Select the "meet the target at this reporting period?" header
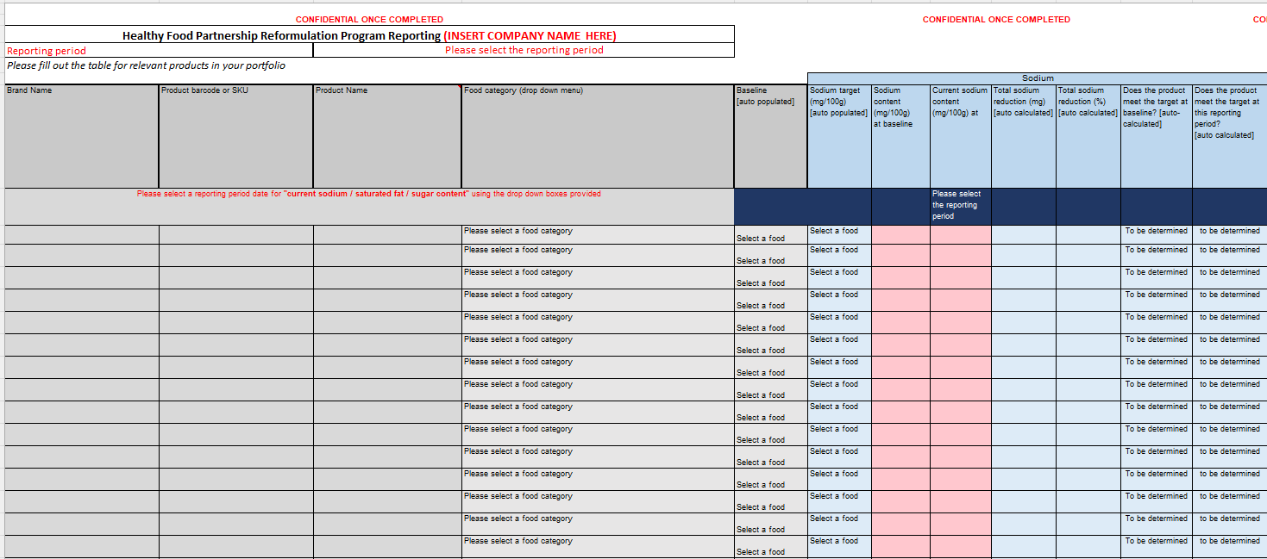This screenshot has height=559, width=1267. [x=1230, y=136]
